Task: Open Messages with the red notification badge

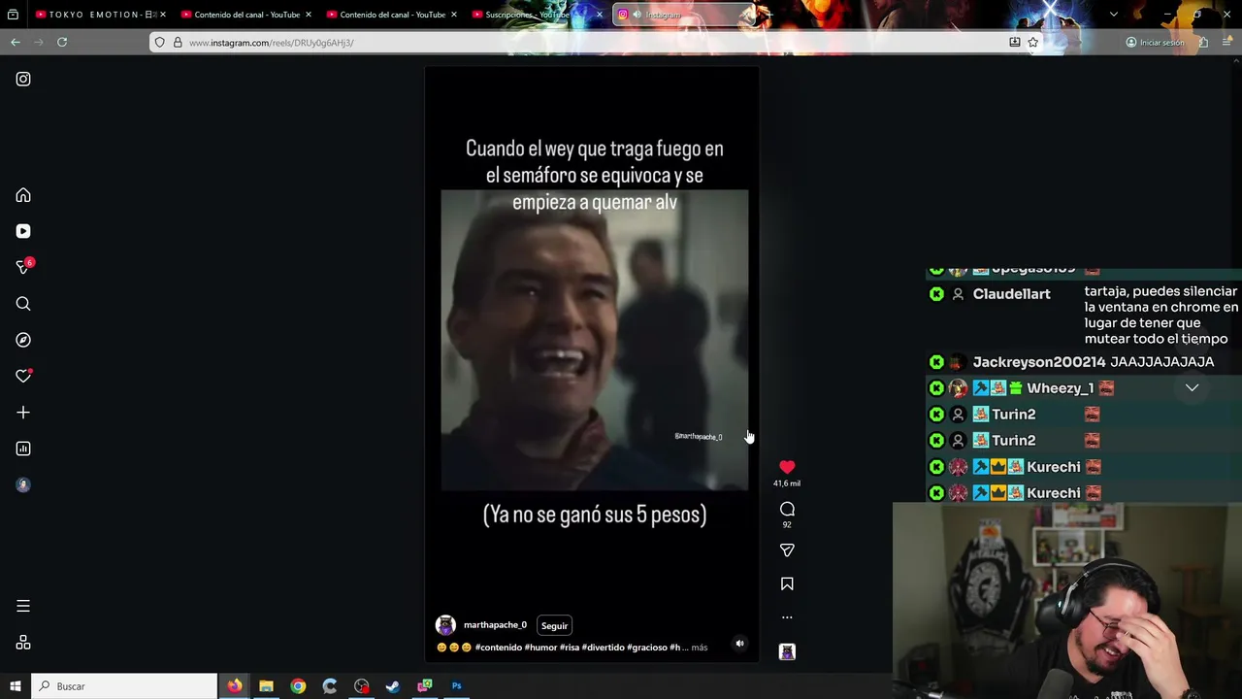Action: pos(23,267)
